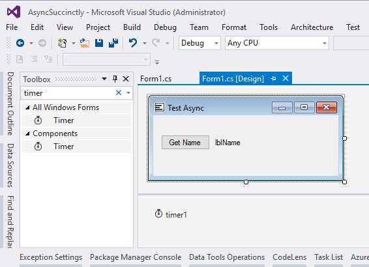Open the Architecture menu
369x267 pixels.
[x=312, y=27]
